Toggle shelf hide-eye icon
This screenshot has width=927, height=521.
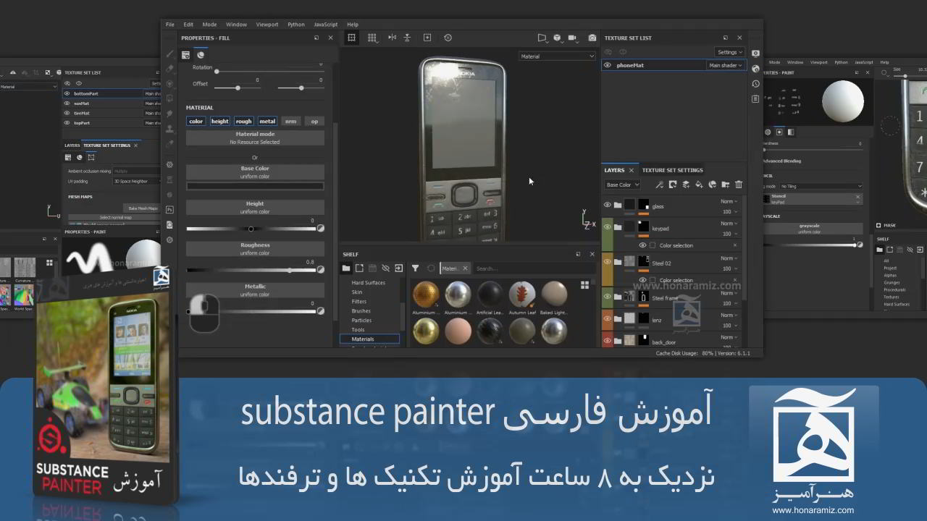[385, 268]
